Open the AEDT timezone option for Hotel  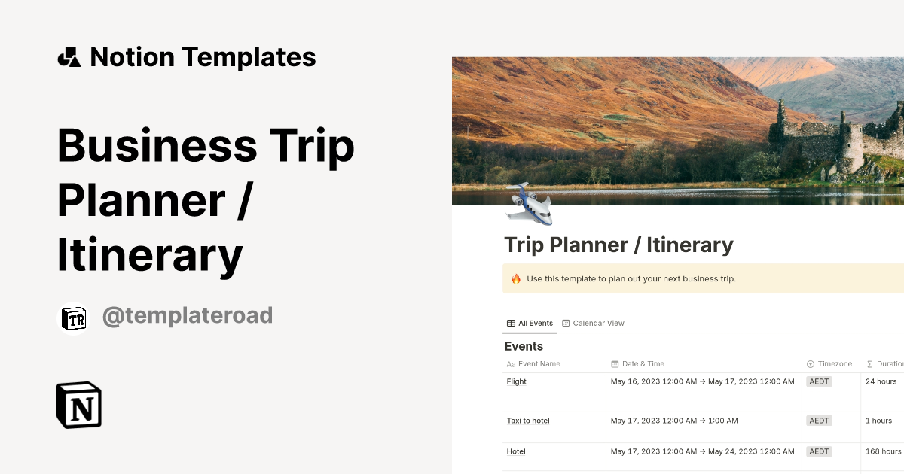819,451
